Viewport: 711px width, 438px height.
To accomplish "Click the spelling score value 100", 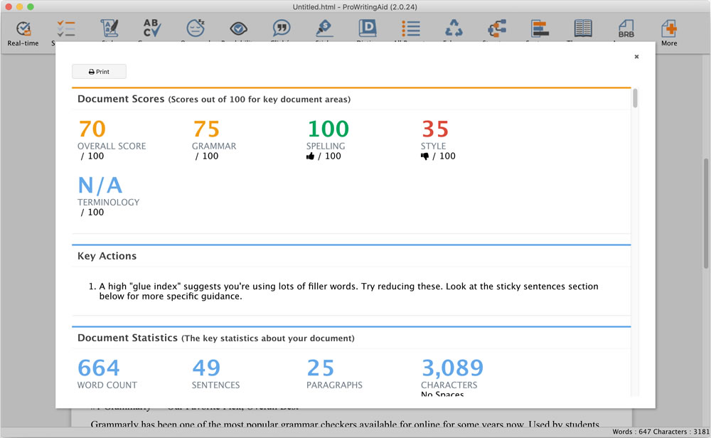I will [328, 129].
